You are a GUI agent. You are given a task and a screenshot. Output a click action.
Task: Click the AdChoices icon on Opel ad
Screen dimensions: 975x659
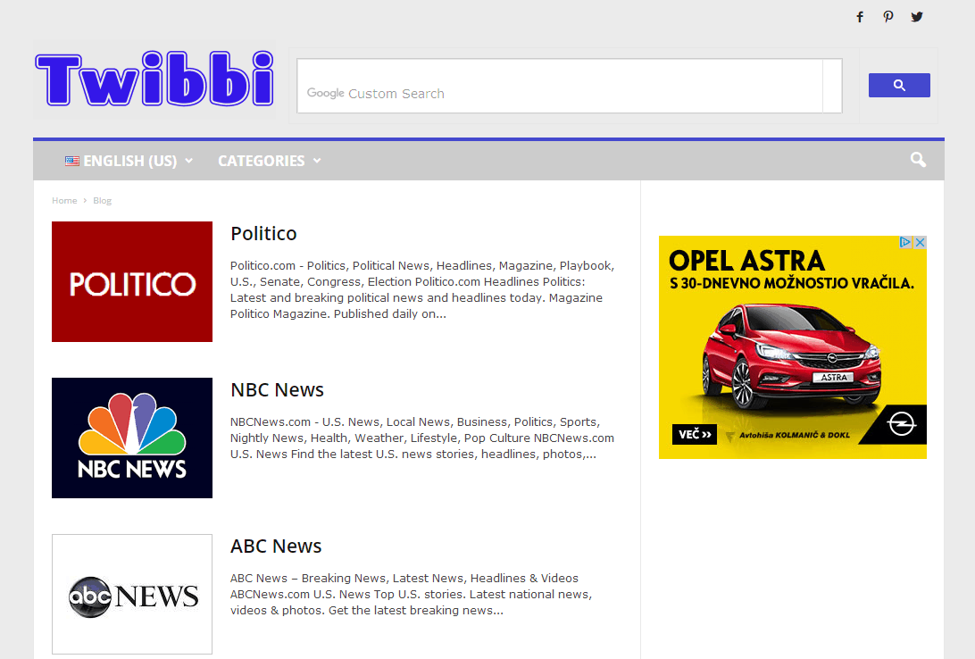click(x=905, y=243)
